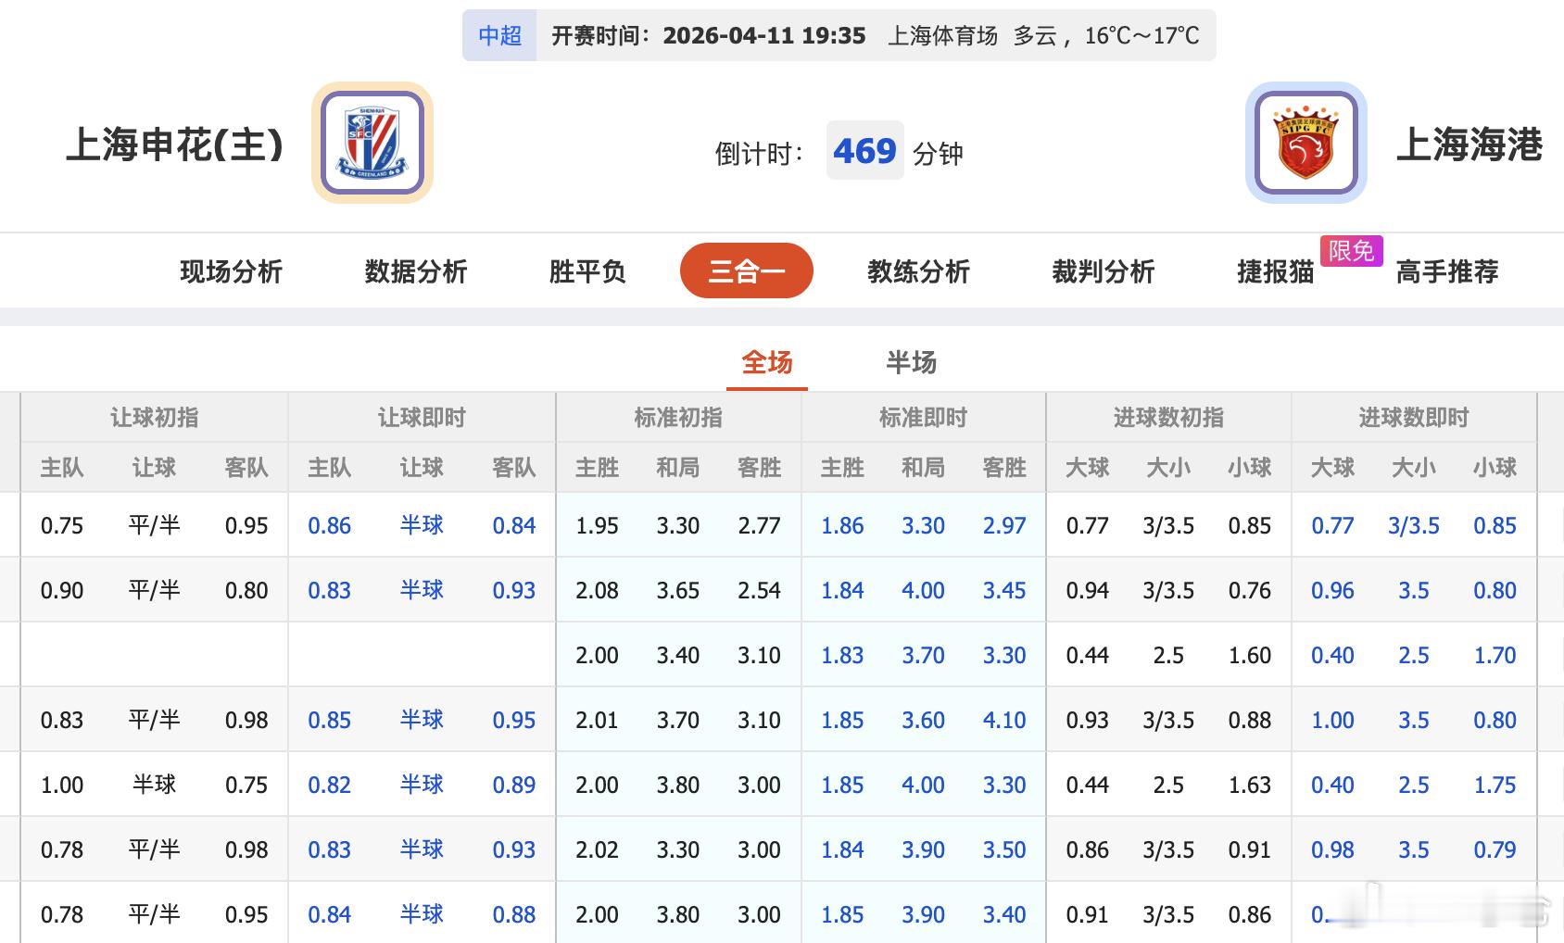Viewport: 1564px width, 943px height.
Task: Go to the 教练分析 tab
Action: (x=918, y=271)
